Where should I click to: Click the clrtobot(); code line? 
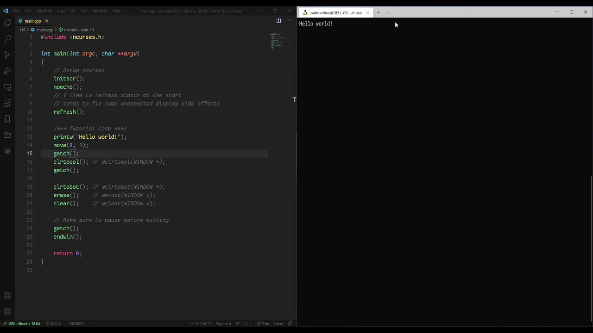71,187
